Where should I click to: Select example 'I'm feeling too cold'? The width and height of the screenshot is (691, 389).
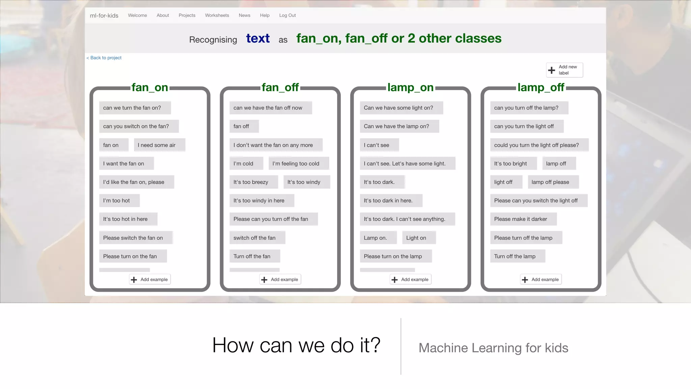click(x=299, y=163)
